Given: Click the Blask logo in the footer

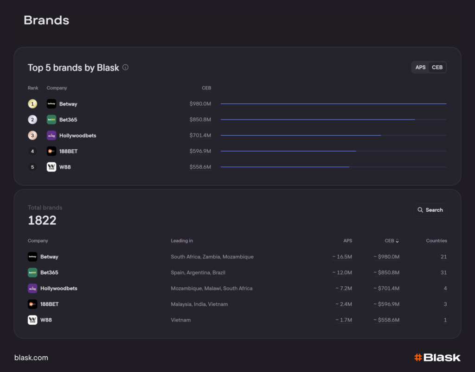Looking at the screenshot, I should tap(437, 357).
